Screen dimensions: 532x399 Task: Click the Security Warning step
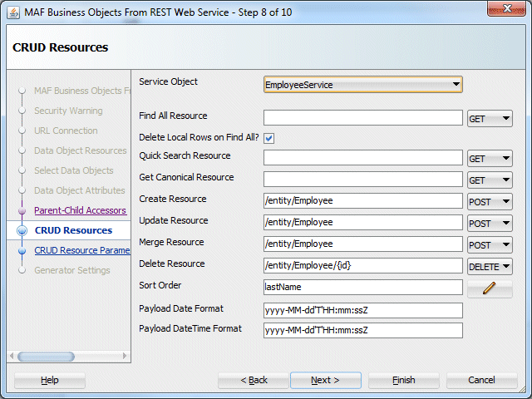(x=68, y=111)
